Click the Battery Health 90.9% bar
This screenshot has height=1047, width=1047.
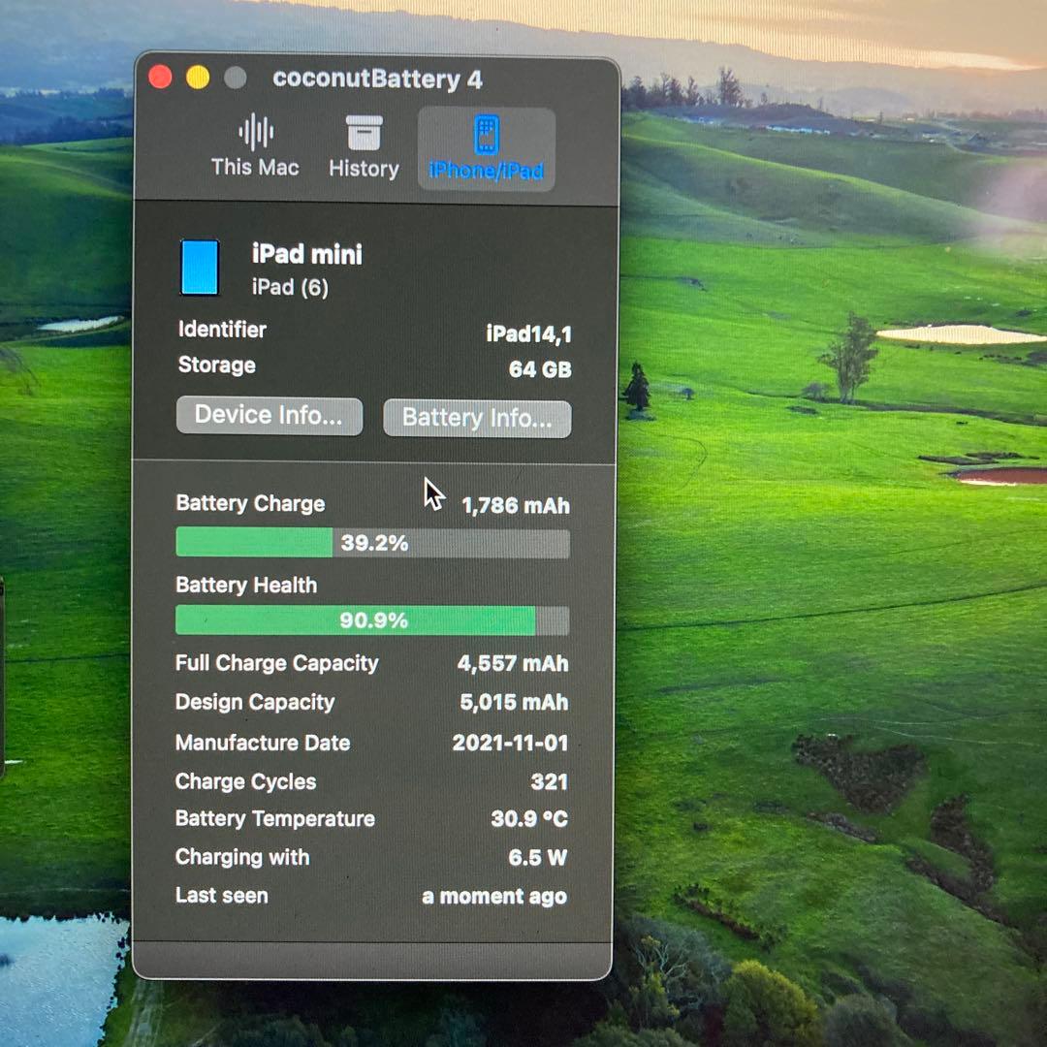(x=372, y=619)
